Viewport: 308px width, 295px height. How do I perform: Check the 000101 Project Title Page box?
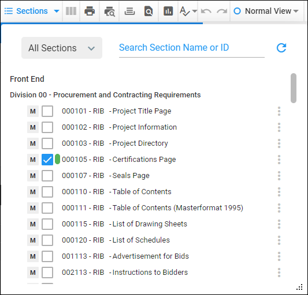(47, 111)
